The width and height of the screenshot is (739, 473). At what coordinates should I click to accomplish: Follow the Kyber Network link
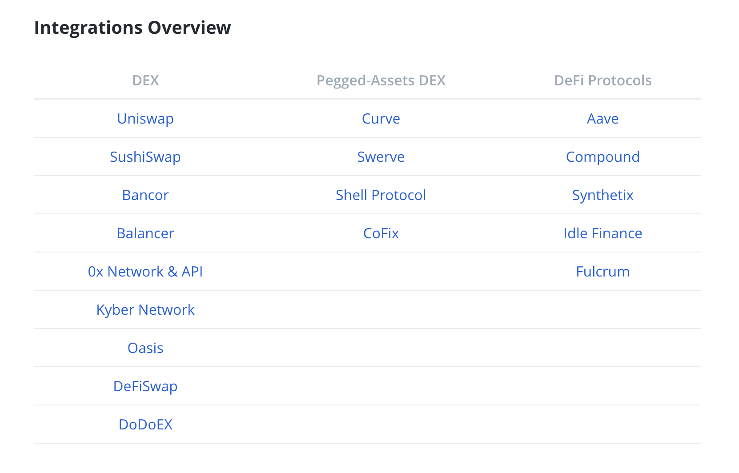pyautogui.click(x=145, y=310)
